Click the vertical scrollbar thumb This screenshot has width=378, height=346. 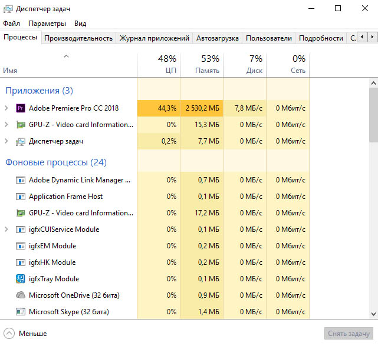373,115
